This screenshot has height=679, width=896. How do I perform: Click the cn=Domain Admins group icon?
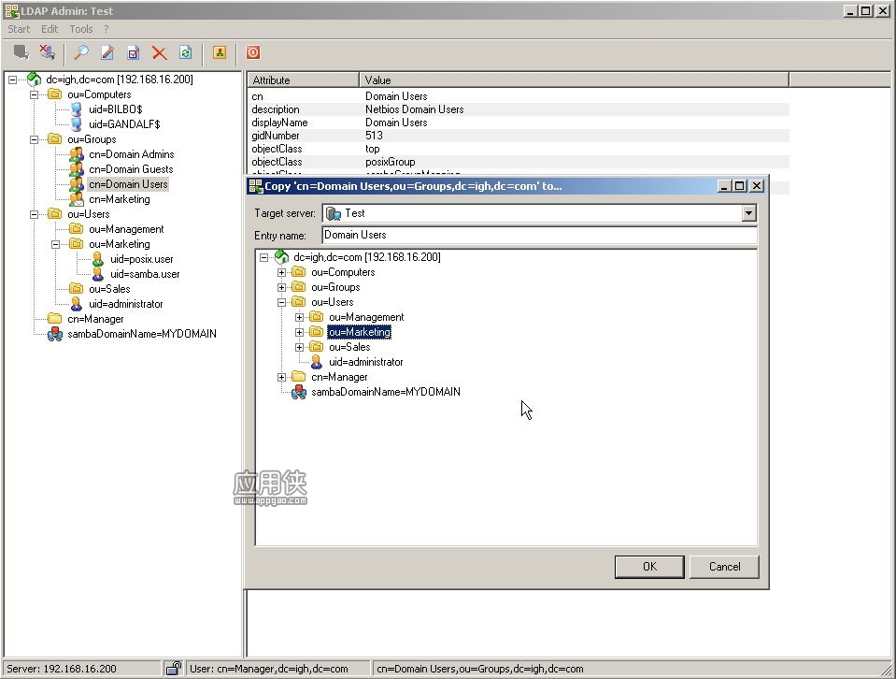tap(76, 154)
